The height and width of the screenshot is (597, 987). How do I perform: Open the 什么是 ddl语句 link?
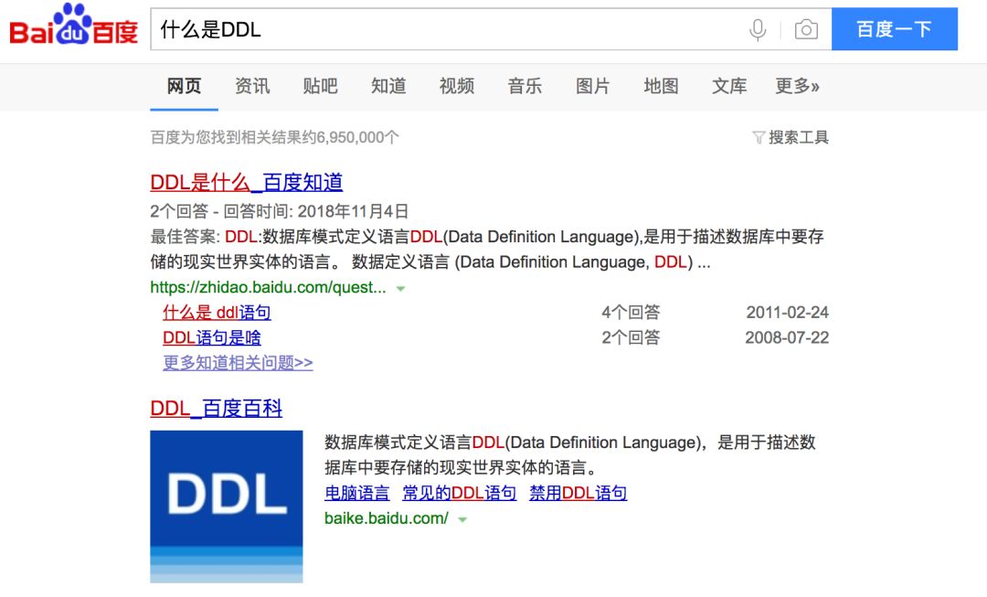(x=217, y=313)
